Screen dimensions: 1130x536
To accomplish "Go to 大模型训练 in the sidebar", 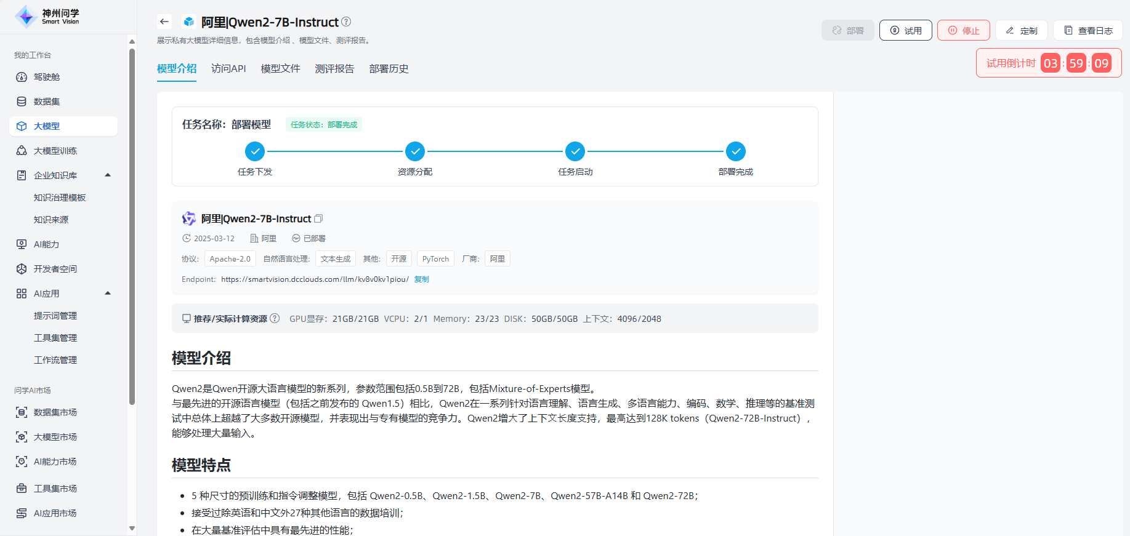I will pos(55,151).
